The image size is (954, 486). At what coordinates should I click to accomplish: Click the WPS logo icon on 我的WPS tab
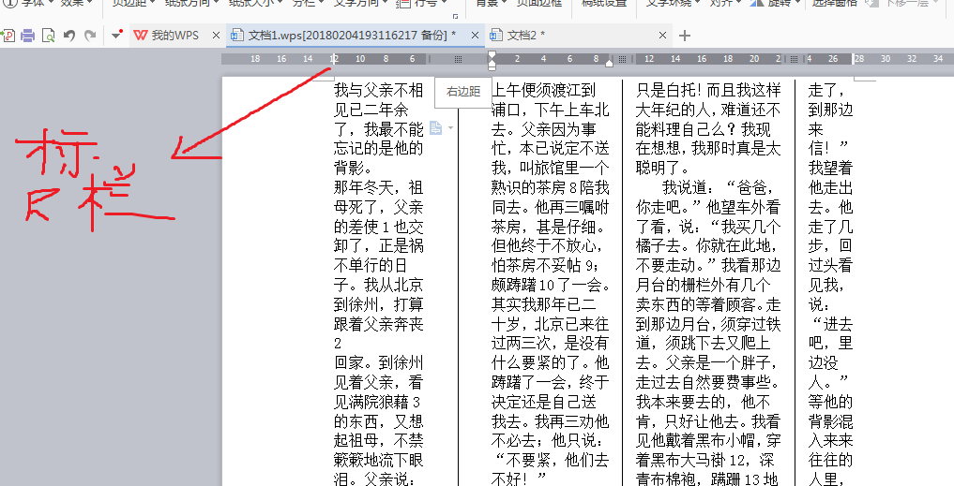(x=141, y=36)
